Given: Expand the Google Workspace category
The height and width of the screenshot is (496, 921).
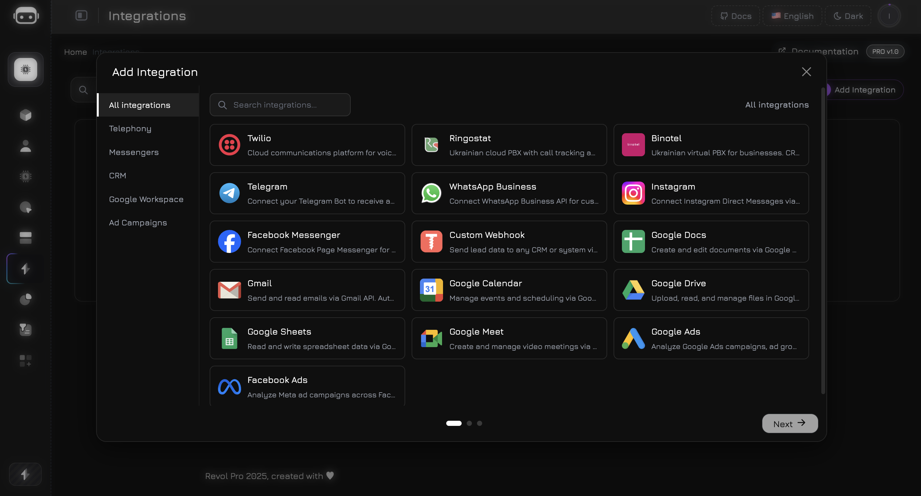Looking at the screenshot, I should pos(146,199).
